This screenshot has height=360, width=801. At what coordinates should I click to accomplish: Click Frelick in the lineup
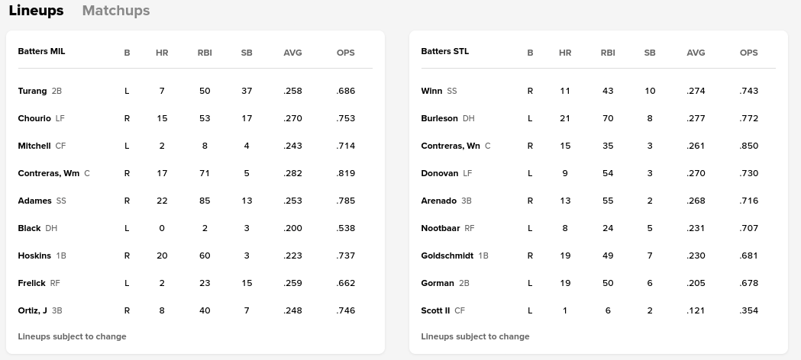pos(32,283)
